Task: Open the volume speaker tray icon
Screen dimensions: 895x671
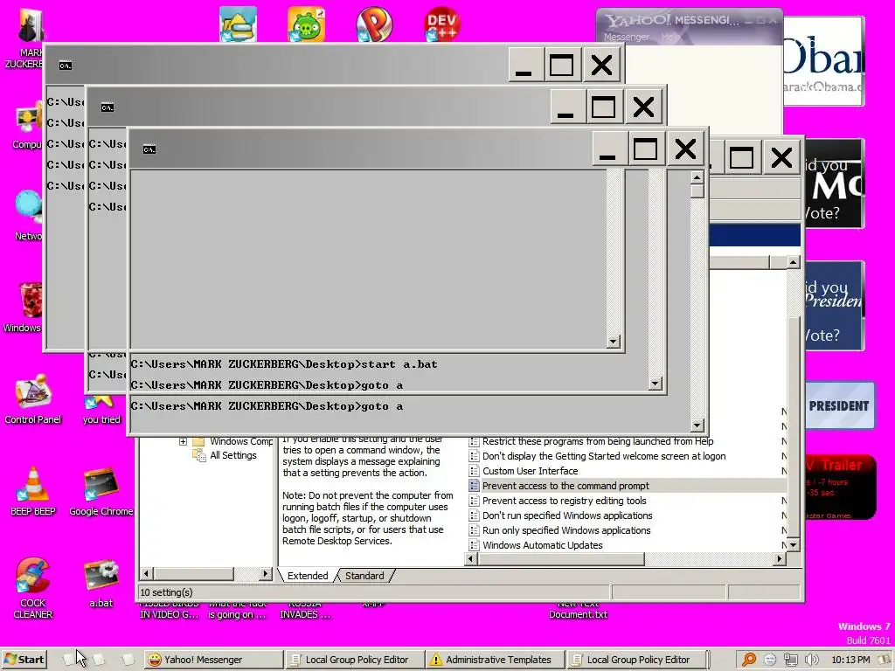Action: point(811,660)
